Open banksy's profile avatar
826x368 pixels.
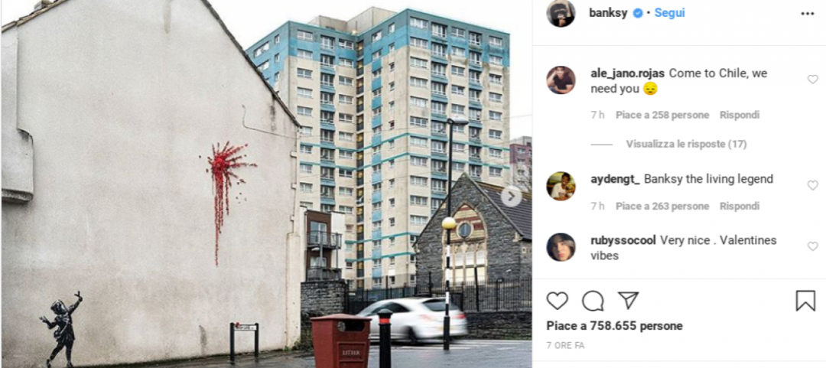tap(561, 13)
